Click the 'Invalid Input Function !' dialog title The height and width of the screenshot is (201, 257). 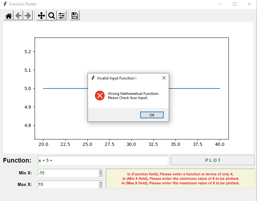click(x=117, y=78)
